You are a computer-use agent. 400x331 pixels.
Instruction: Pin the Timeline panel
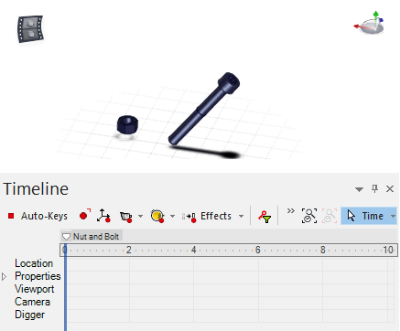pos(375,189)
